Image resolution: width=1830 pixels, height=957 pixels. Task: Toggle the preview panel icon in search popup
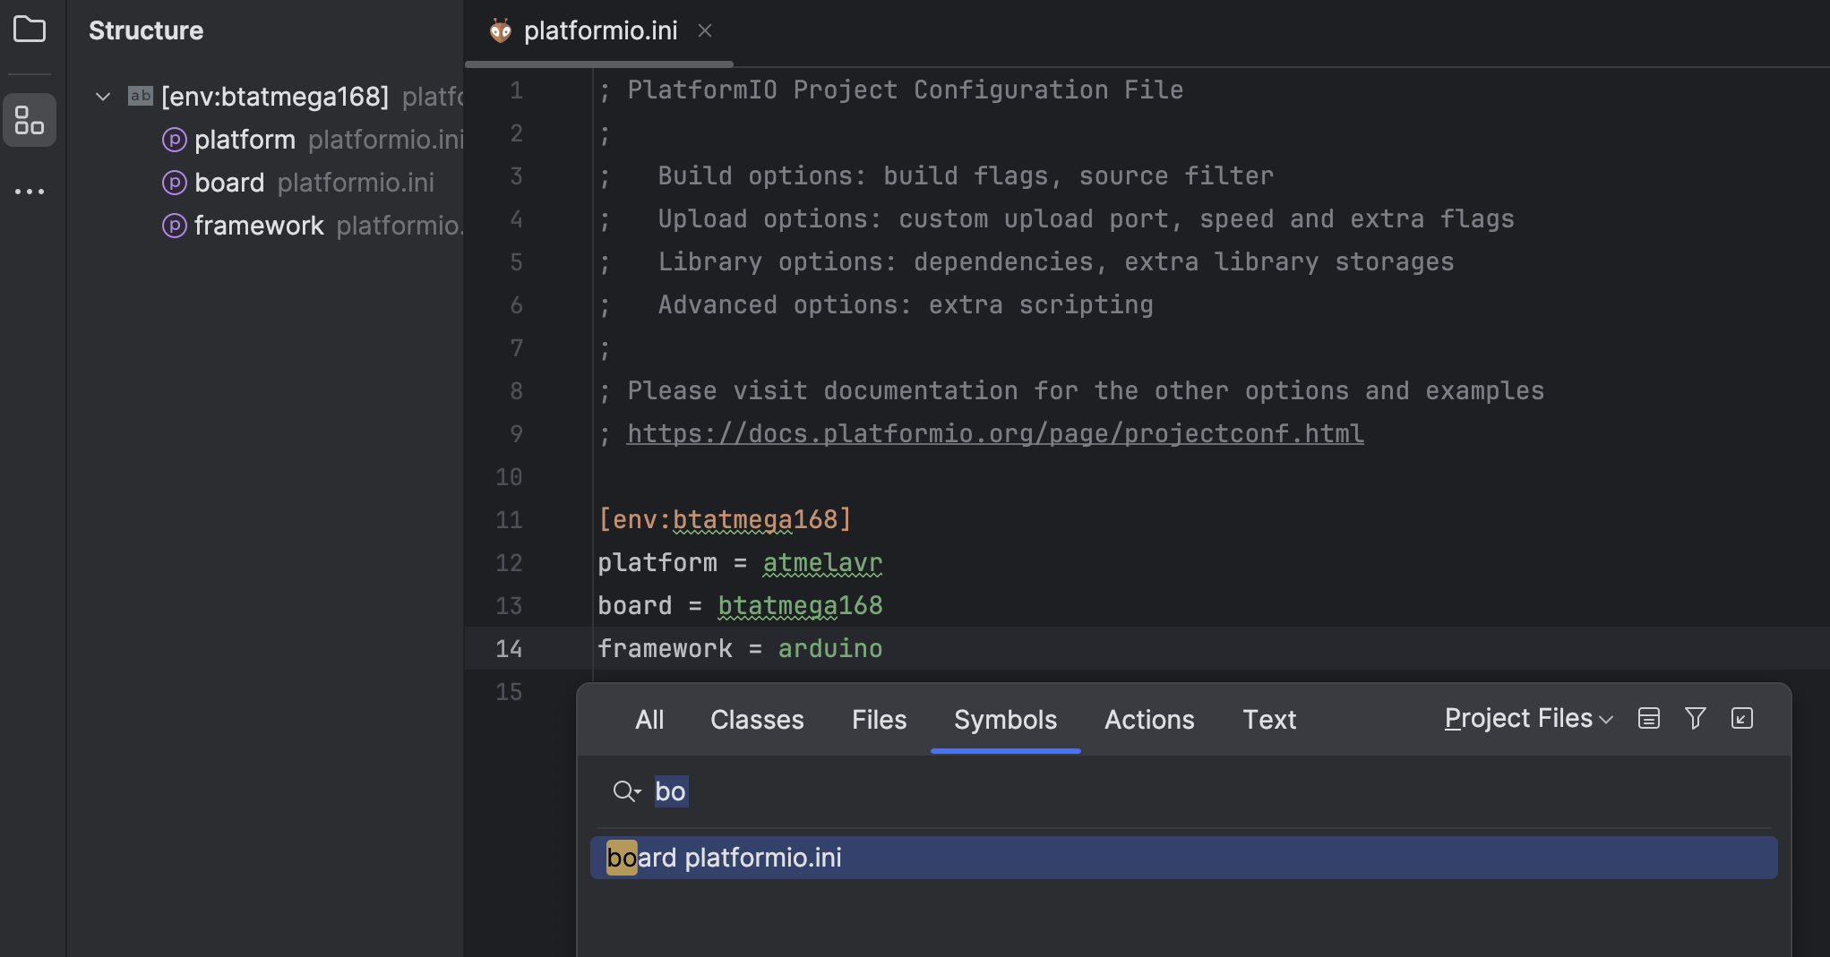pyautogui.click(x=1649, y=718)
